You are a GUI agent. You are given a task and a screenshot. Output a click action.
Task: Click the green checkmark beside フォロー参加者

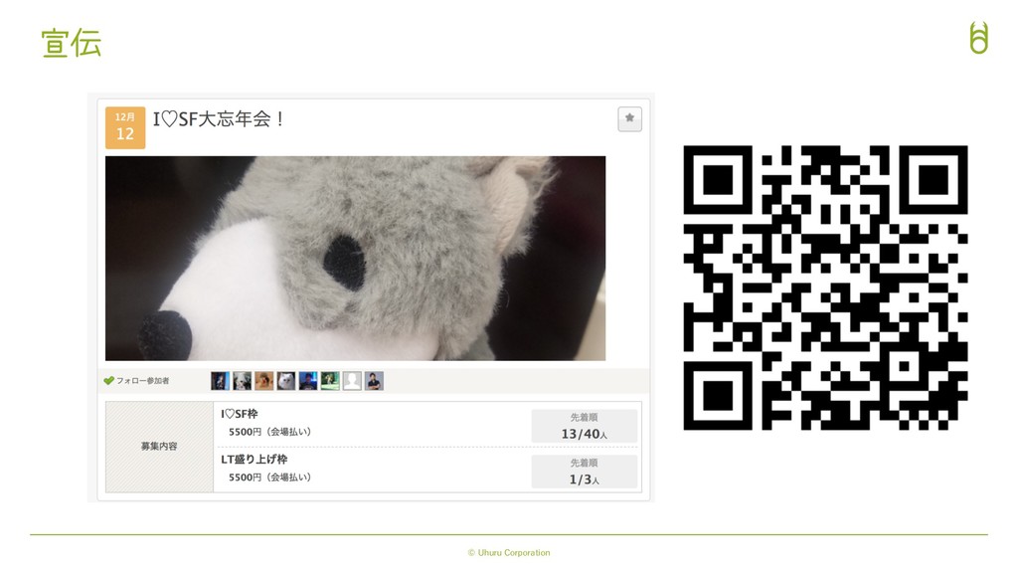[108, 381]
